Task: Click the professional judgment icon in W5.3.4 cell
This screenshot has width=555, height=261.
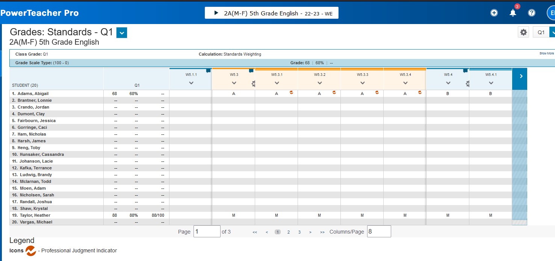Action: [420, 92]
